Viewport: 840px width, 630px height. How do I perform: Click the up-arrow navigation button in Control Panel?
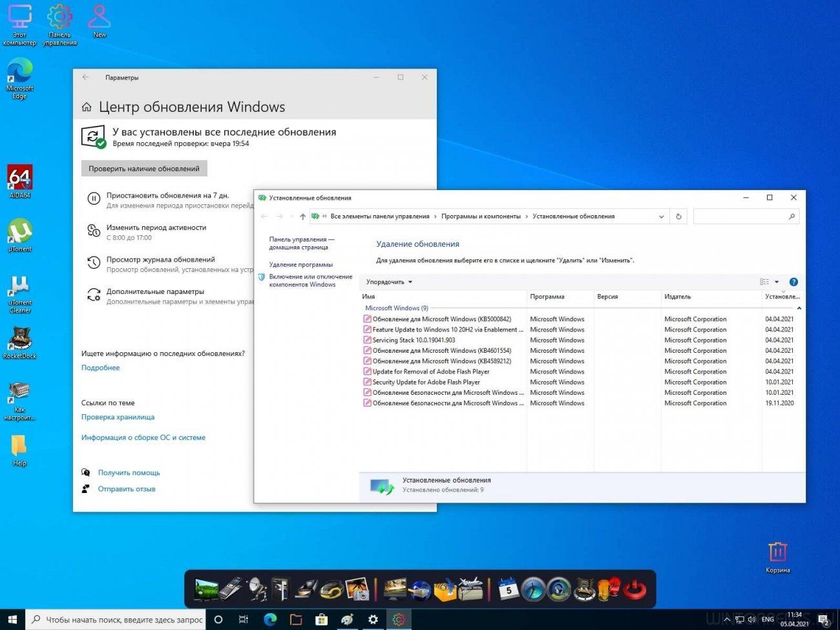coord(302,216)
